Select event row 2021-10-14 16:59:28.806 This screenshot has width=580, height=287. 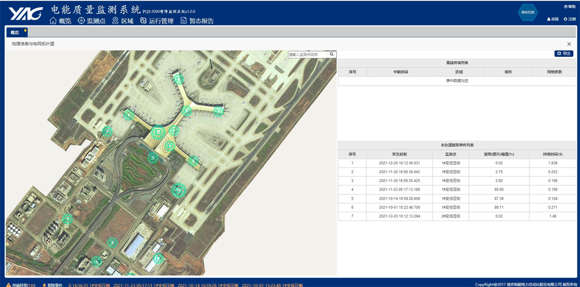457,199
